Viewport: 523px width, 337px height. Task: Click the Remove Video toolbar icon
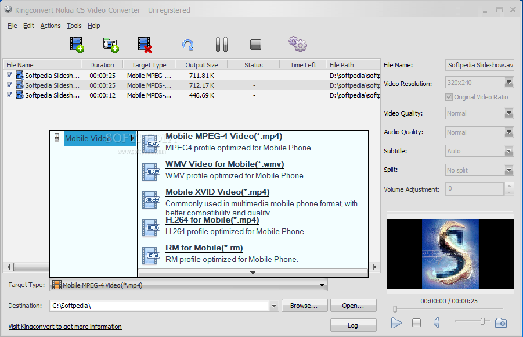[145, 45]
